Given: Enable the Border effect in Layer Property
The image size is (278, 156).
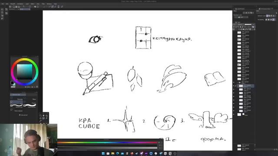Looking at the screenshot, I should pyautogui.click(x=245, y=13).
